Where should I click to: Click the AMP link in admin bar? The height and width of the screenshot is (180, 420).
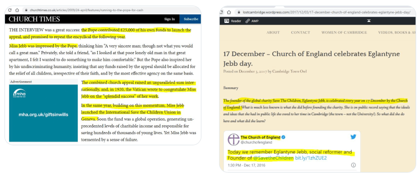click(x=252, y=21)
